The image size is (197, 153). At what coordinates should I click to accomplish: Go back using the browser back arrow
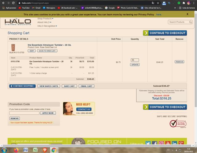click(3, 3)
